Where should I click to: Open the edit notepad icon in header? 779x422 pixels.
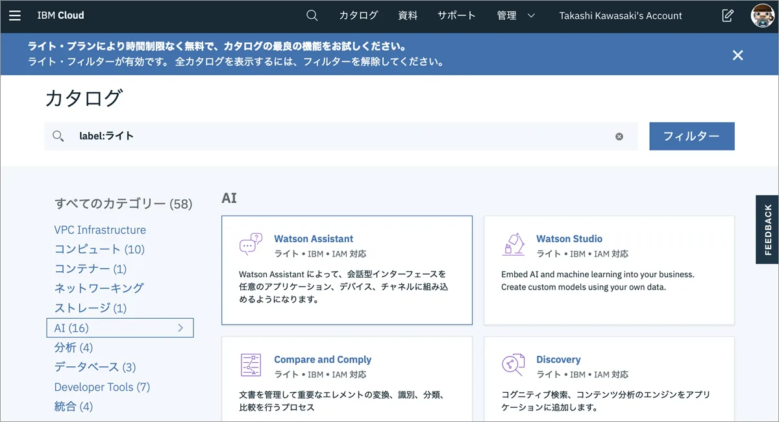[x=728, y=16]
